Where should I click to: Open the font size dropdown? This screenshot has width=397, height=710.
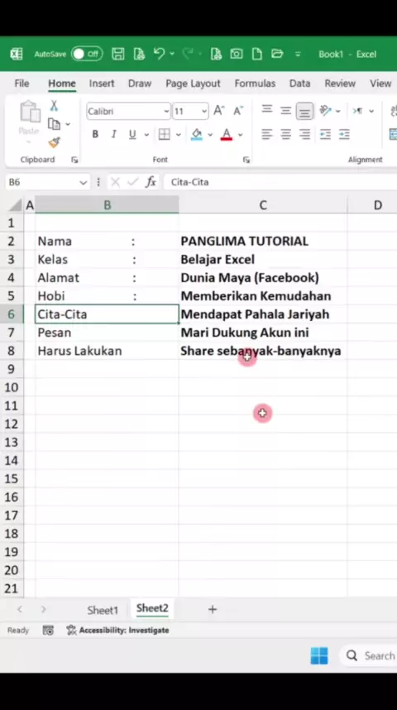[204, 111]
